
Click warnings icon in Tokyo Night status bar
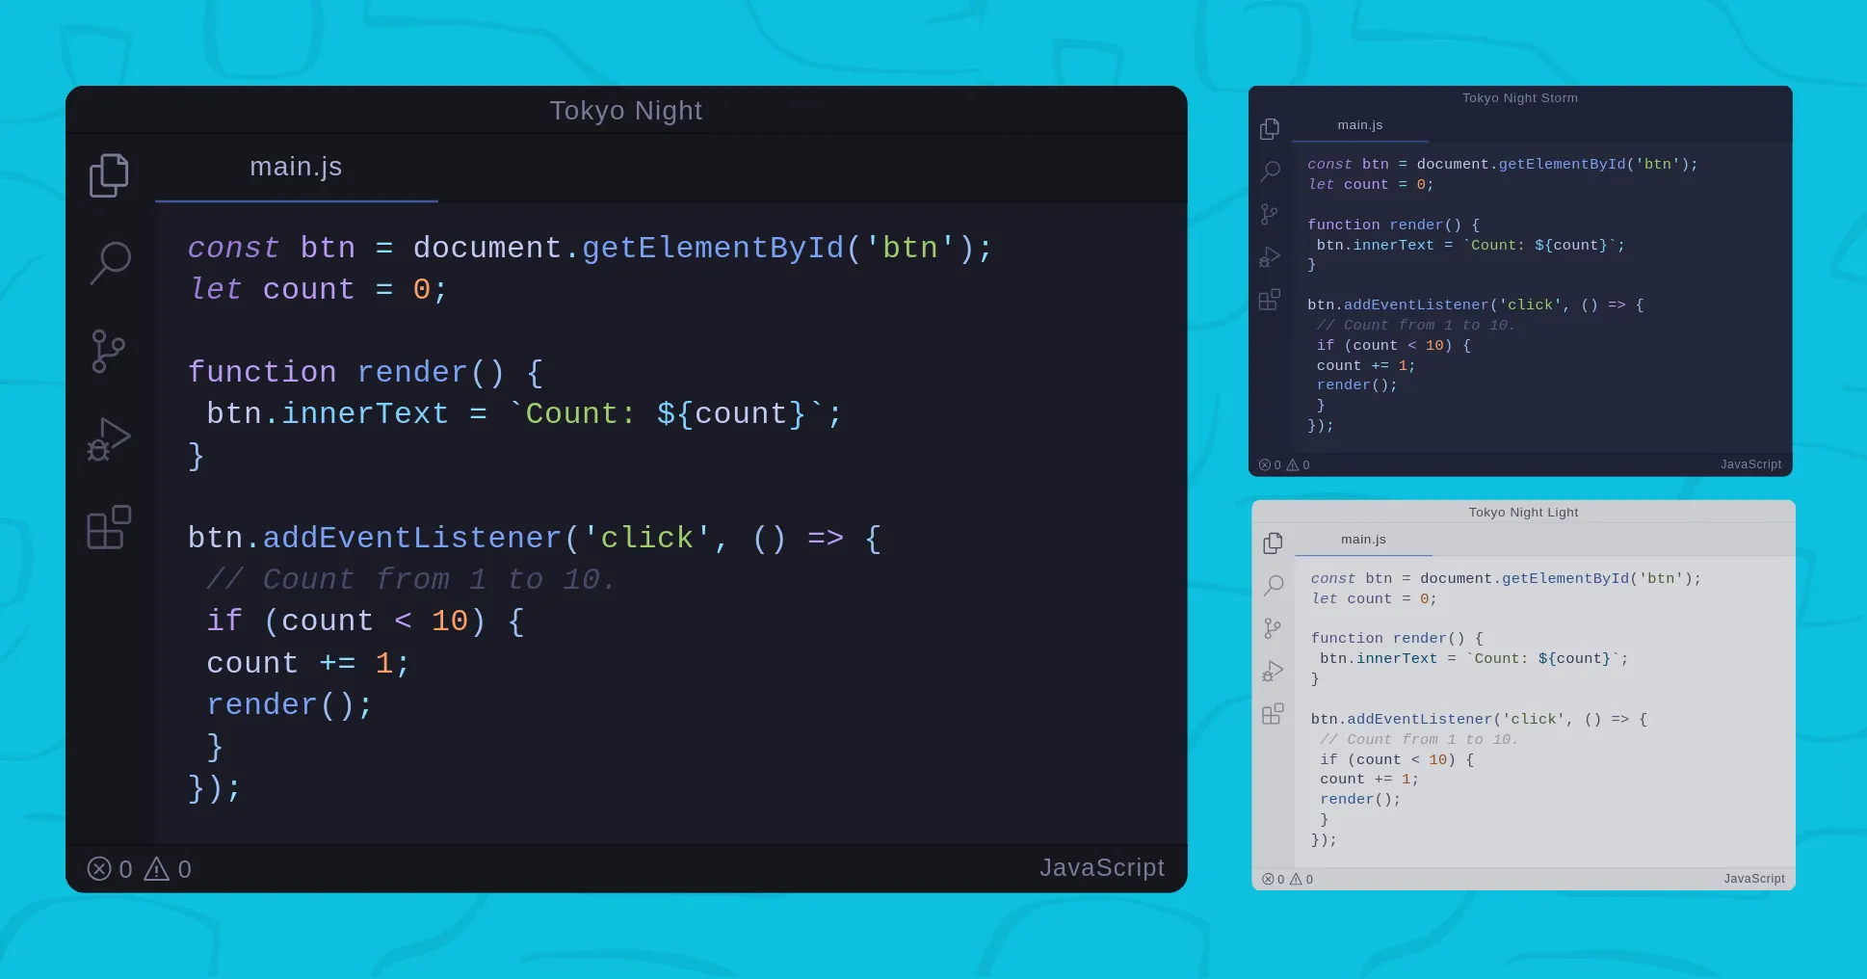156,869
